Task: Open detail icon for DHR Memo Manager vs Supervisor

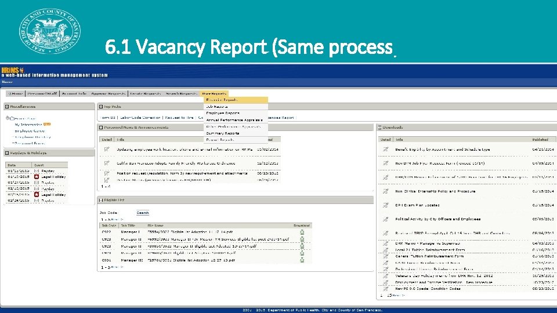Action: (x=385, y=243)
